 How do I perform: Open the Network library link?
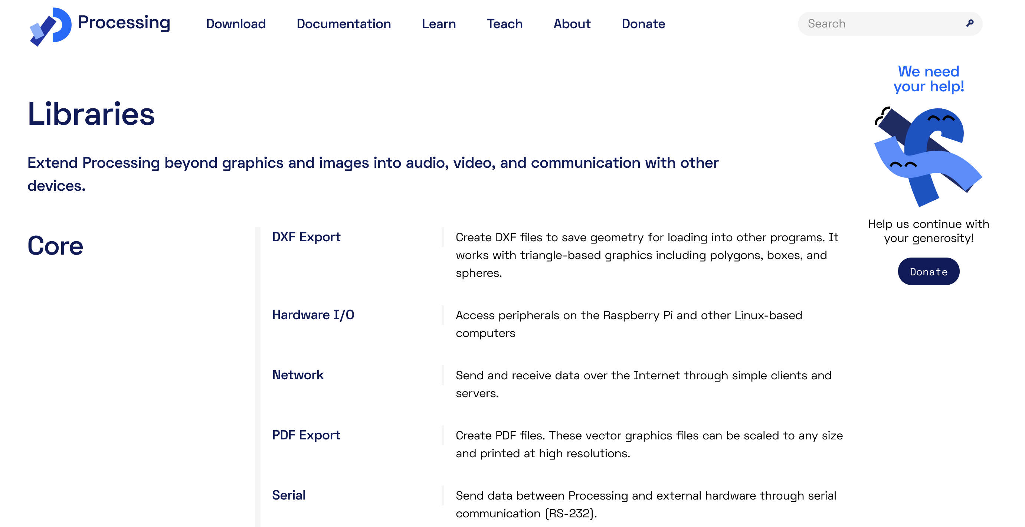[x=298, y=375]
